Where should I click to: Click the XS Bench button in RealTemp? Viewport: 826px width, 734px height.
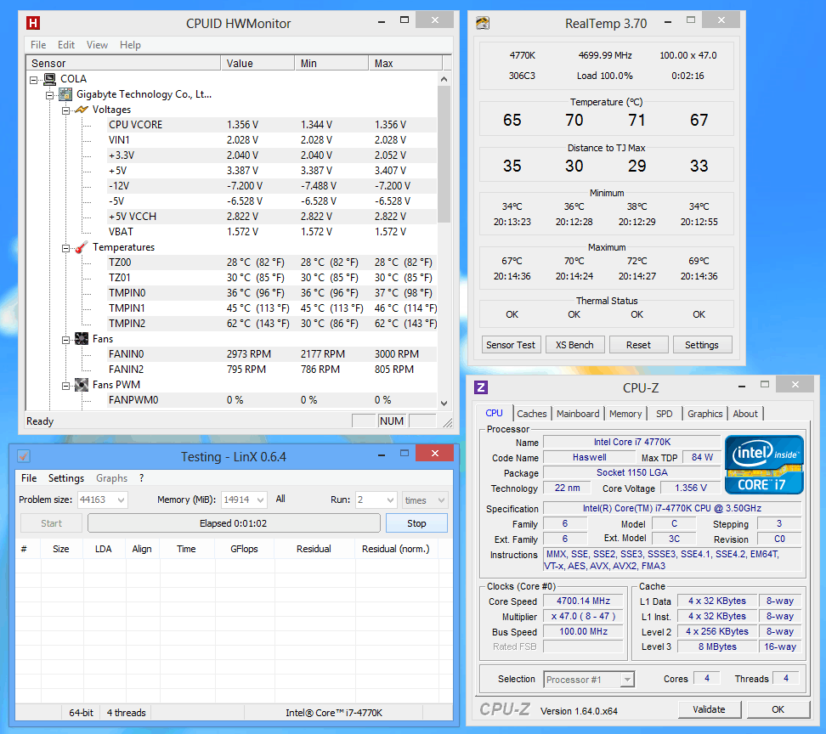(574, 345)
